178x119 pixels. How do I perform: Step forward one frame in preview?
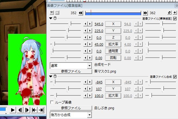click(x=27, y=110)
